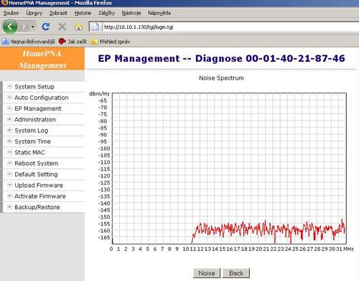359x281 pixels.
Task: Click the Forward navigation arrow
Action: (x=24, y=27)
